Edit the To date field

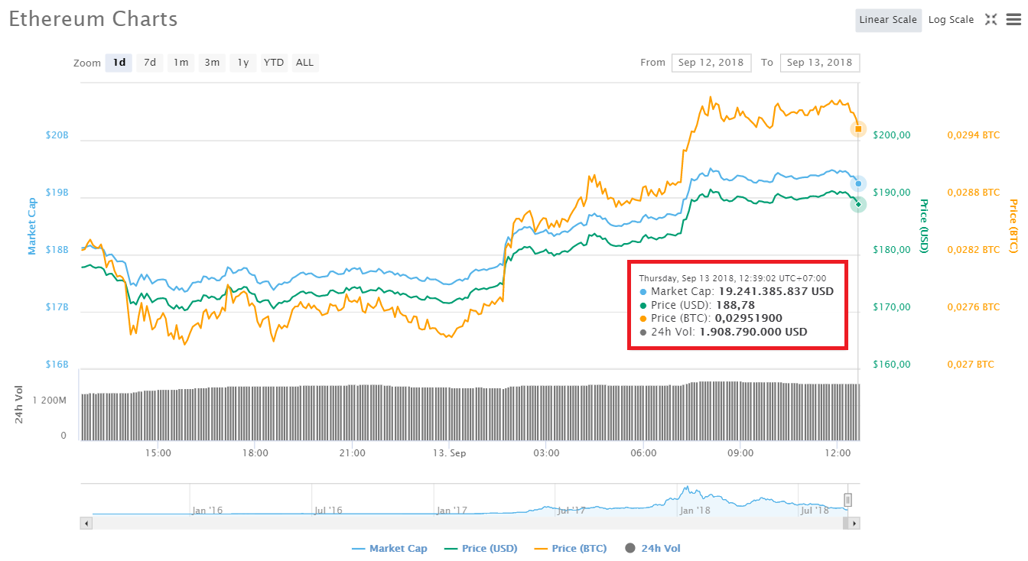[x=820, y=63]
